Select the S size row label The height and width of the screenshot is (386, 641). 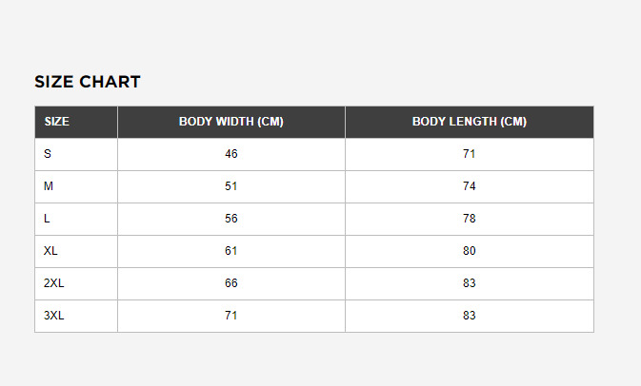48,154
